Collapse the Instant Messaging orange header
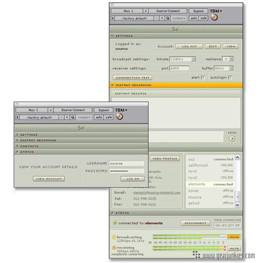258x263 pixels. (x=176, y=85)
